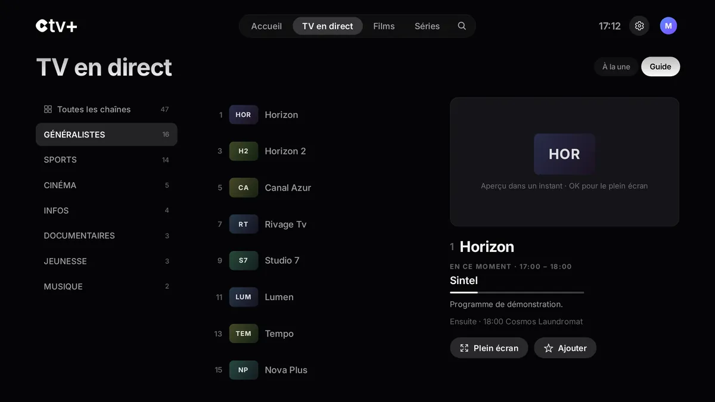
Task: Select the Horizon 2 channel name
Action: click(x=285, y=151)
